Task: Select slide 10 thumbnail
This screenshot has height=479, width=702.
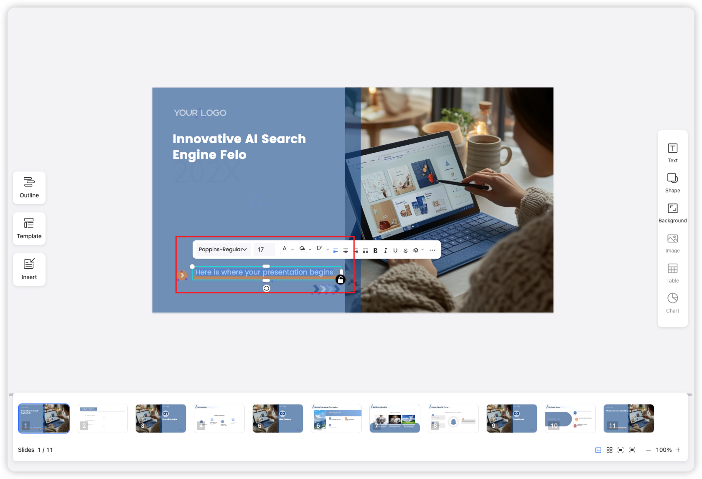Action: [x=570, y=418]
